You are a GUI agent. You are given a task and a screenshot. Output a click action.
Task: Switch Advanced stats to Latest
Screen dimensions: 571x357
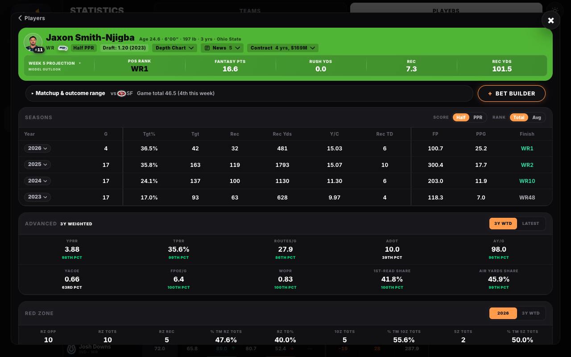point(530,224)
